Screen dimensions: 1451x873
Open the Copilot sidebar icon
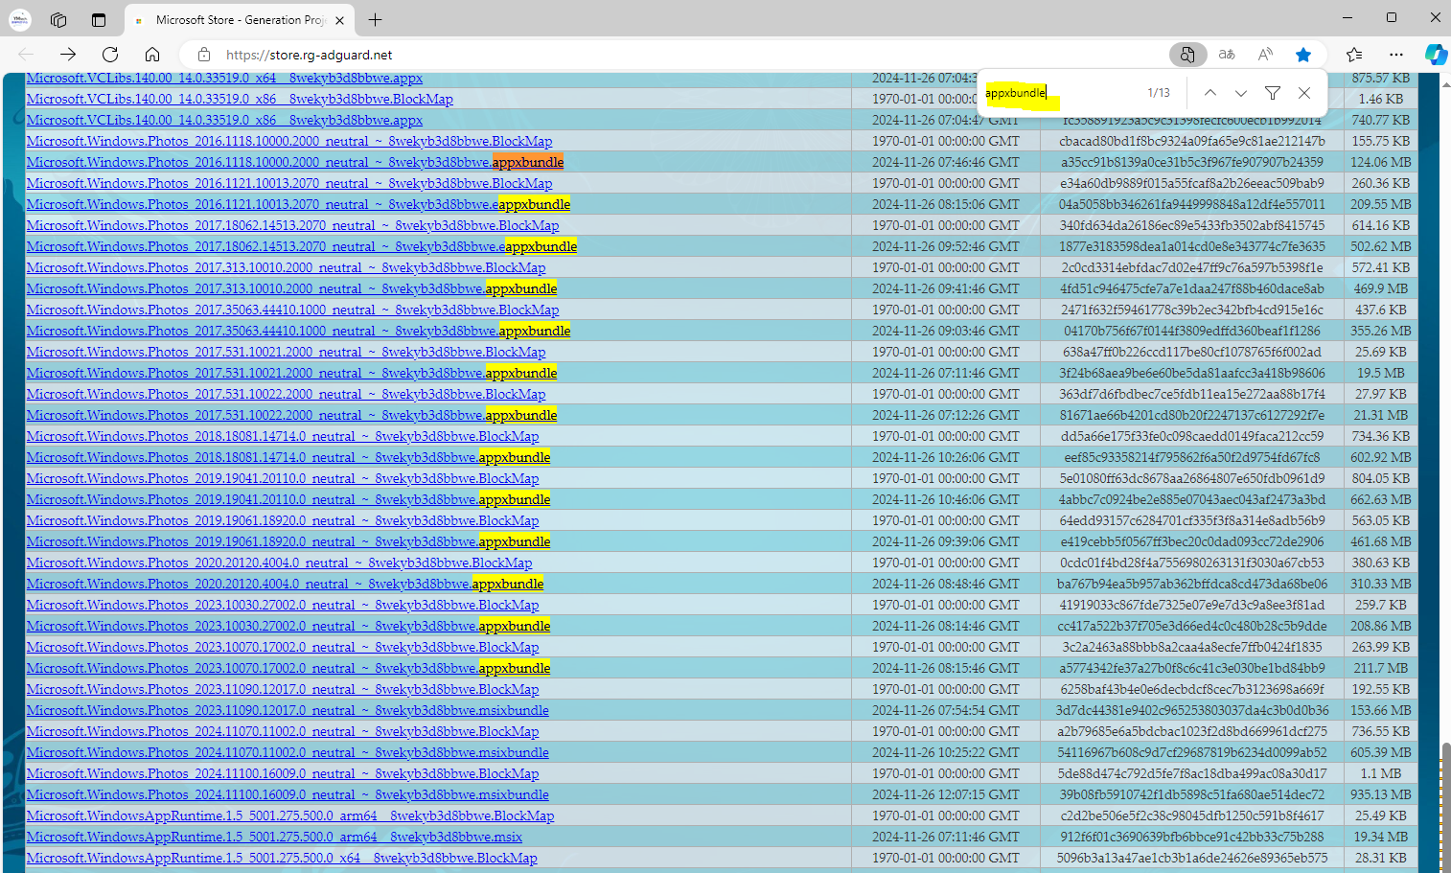pyautogui.click(x=1435, y=55)
